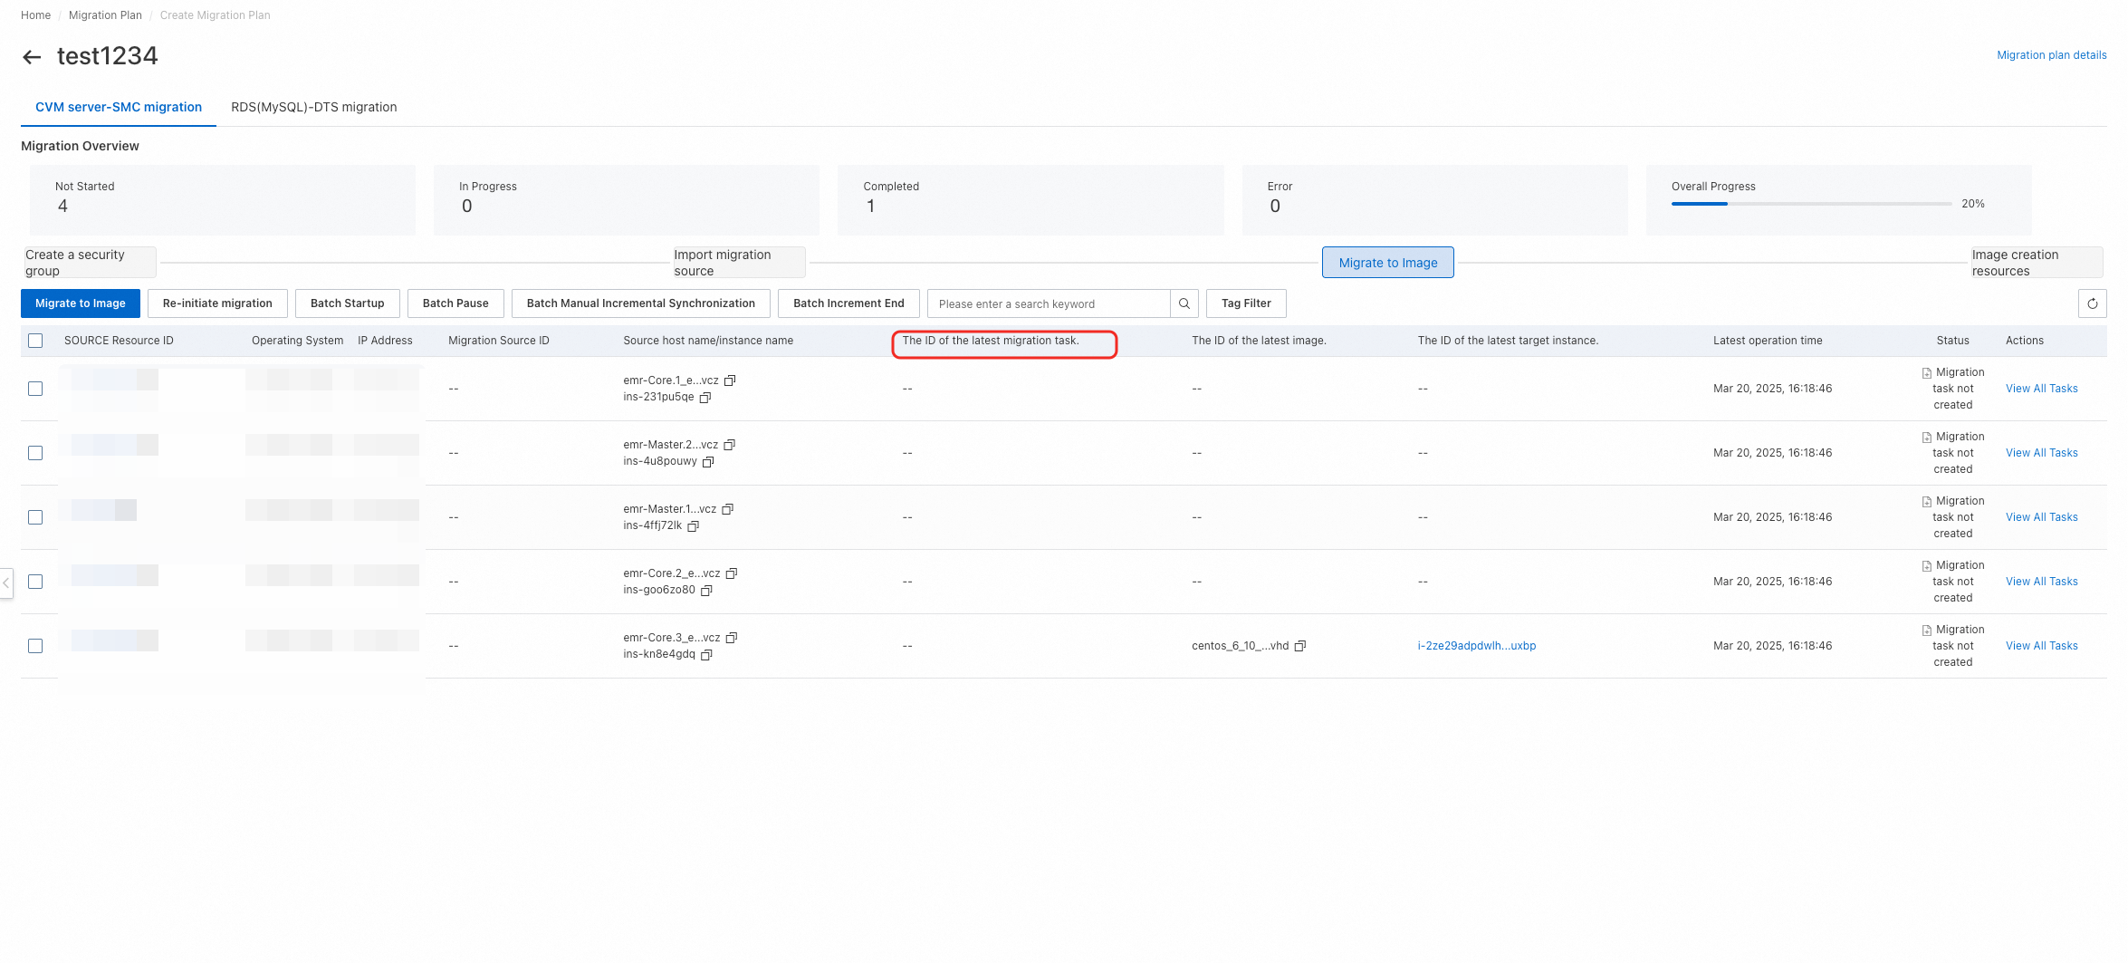The width and height of the screenshot is (2128, 963).
Task: Open Migration Plan breadcrumb
Action: point(105,15)
